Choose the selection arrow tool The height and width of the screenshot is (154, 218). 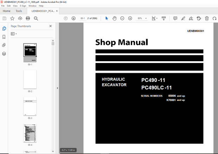tap(107, 18)
